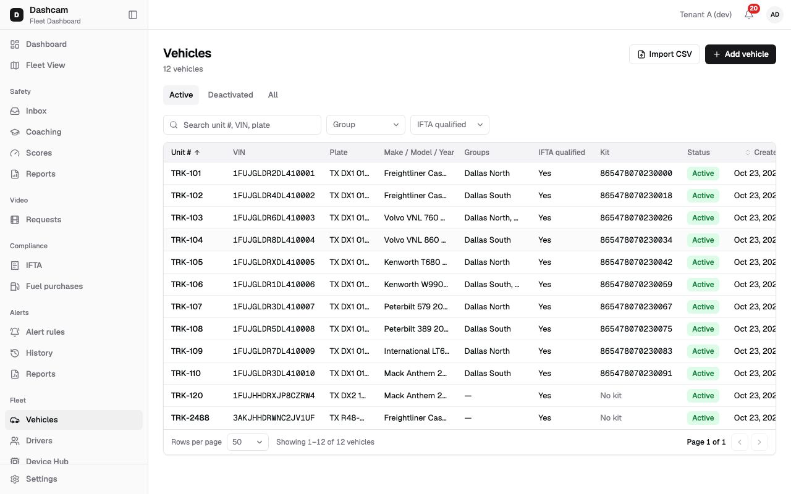Open Dashboard from the sidebar
This screenshot has width=791, height=494.
click(x=74, y=44)
